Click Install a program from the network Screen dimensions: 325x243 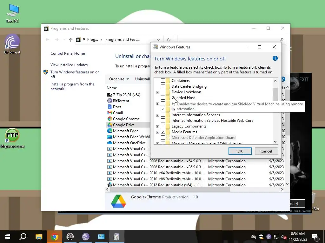click(72, 87)
